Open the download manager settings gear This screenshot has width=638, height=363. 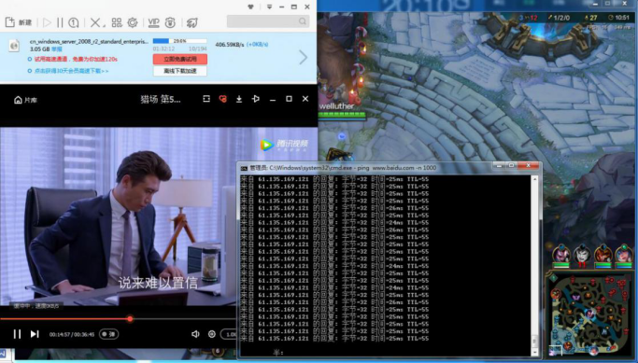tap(133, 22)
